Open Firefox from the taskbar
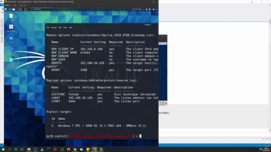 coord(68,149)
